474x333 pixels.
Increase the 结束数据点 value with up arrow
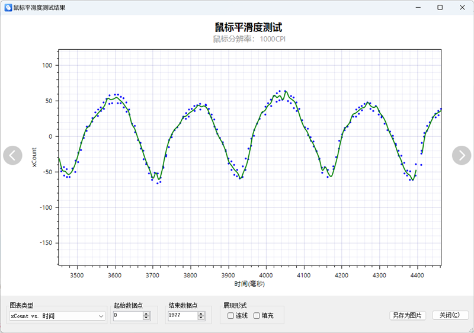tap(201, 314)
